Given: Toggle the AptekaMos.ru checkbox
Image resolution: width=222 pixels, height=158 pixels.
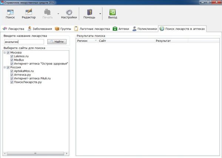Looking at the screenshot, I should click(x=12, y=71).
